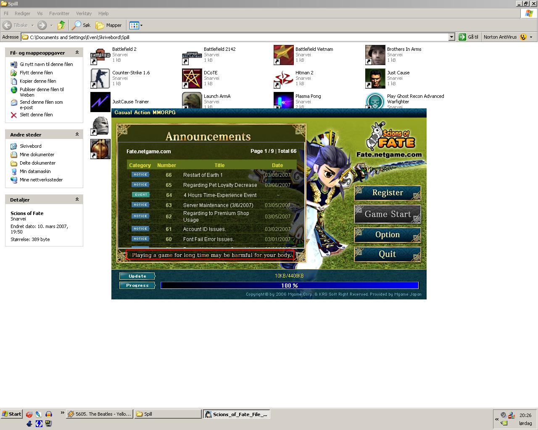
Task: Click the Game Start button
Action: (x=388, y=214)
